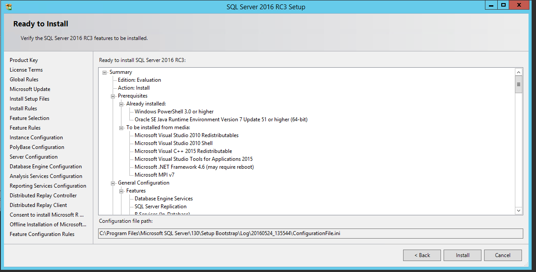Select Microsoft Visual C++ 2015 Redistributable

pos(184,151)
